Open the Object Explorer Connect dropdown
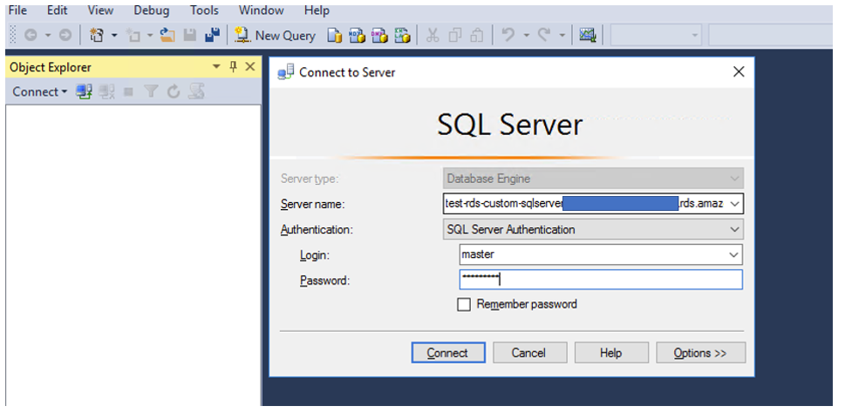Screen dimensions: 852x413 point(39,91)
